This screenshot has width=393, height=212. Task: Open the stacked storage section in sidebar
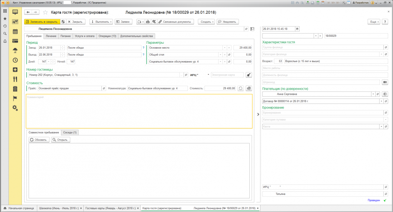[15, 89]
